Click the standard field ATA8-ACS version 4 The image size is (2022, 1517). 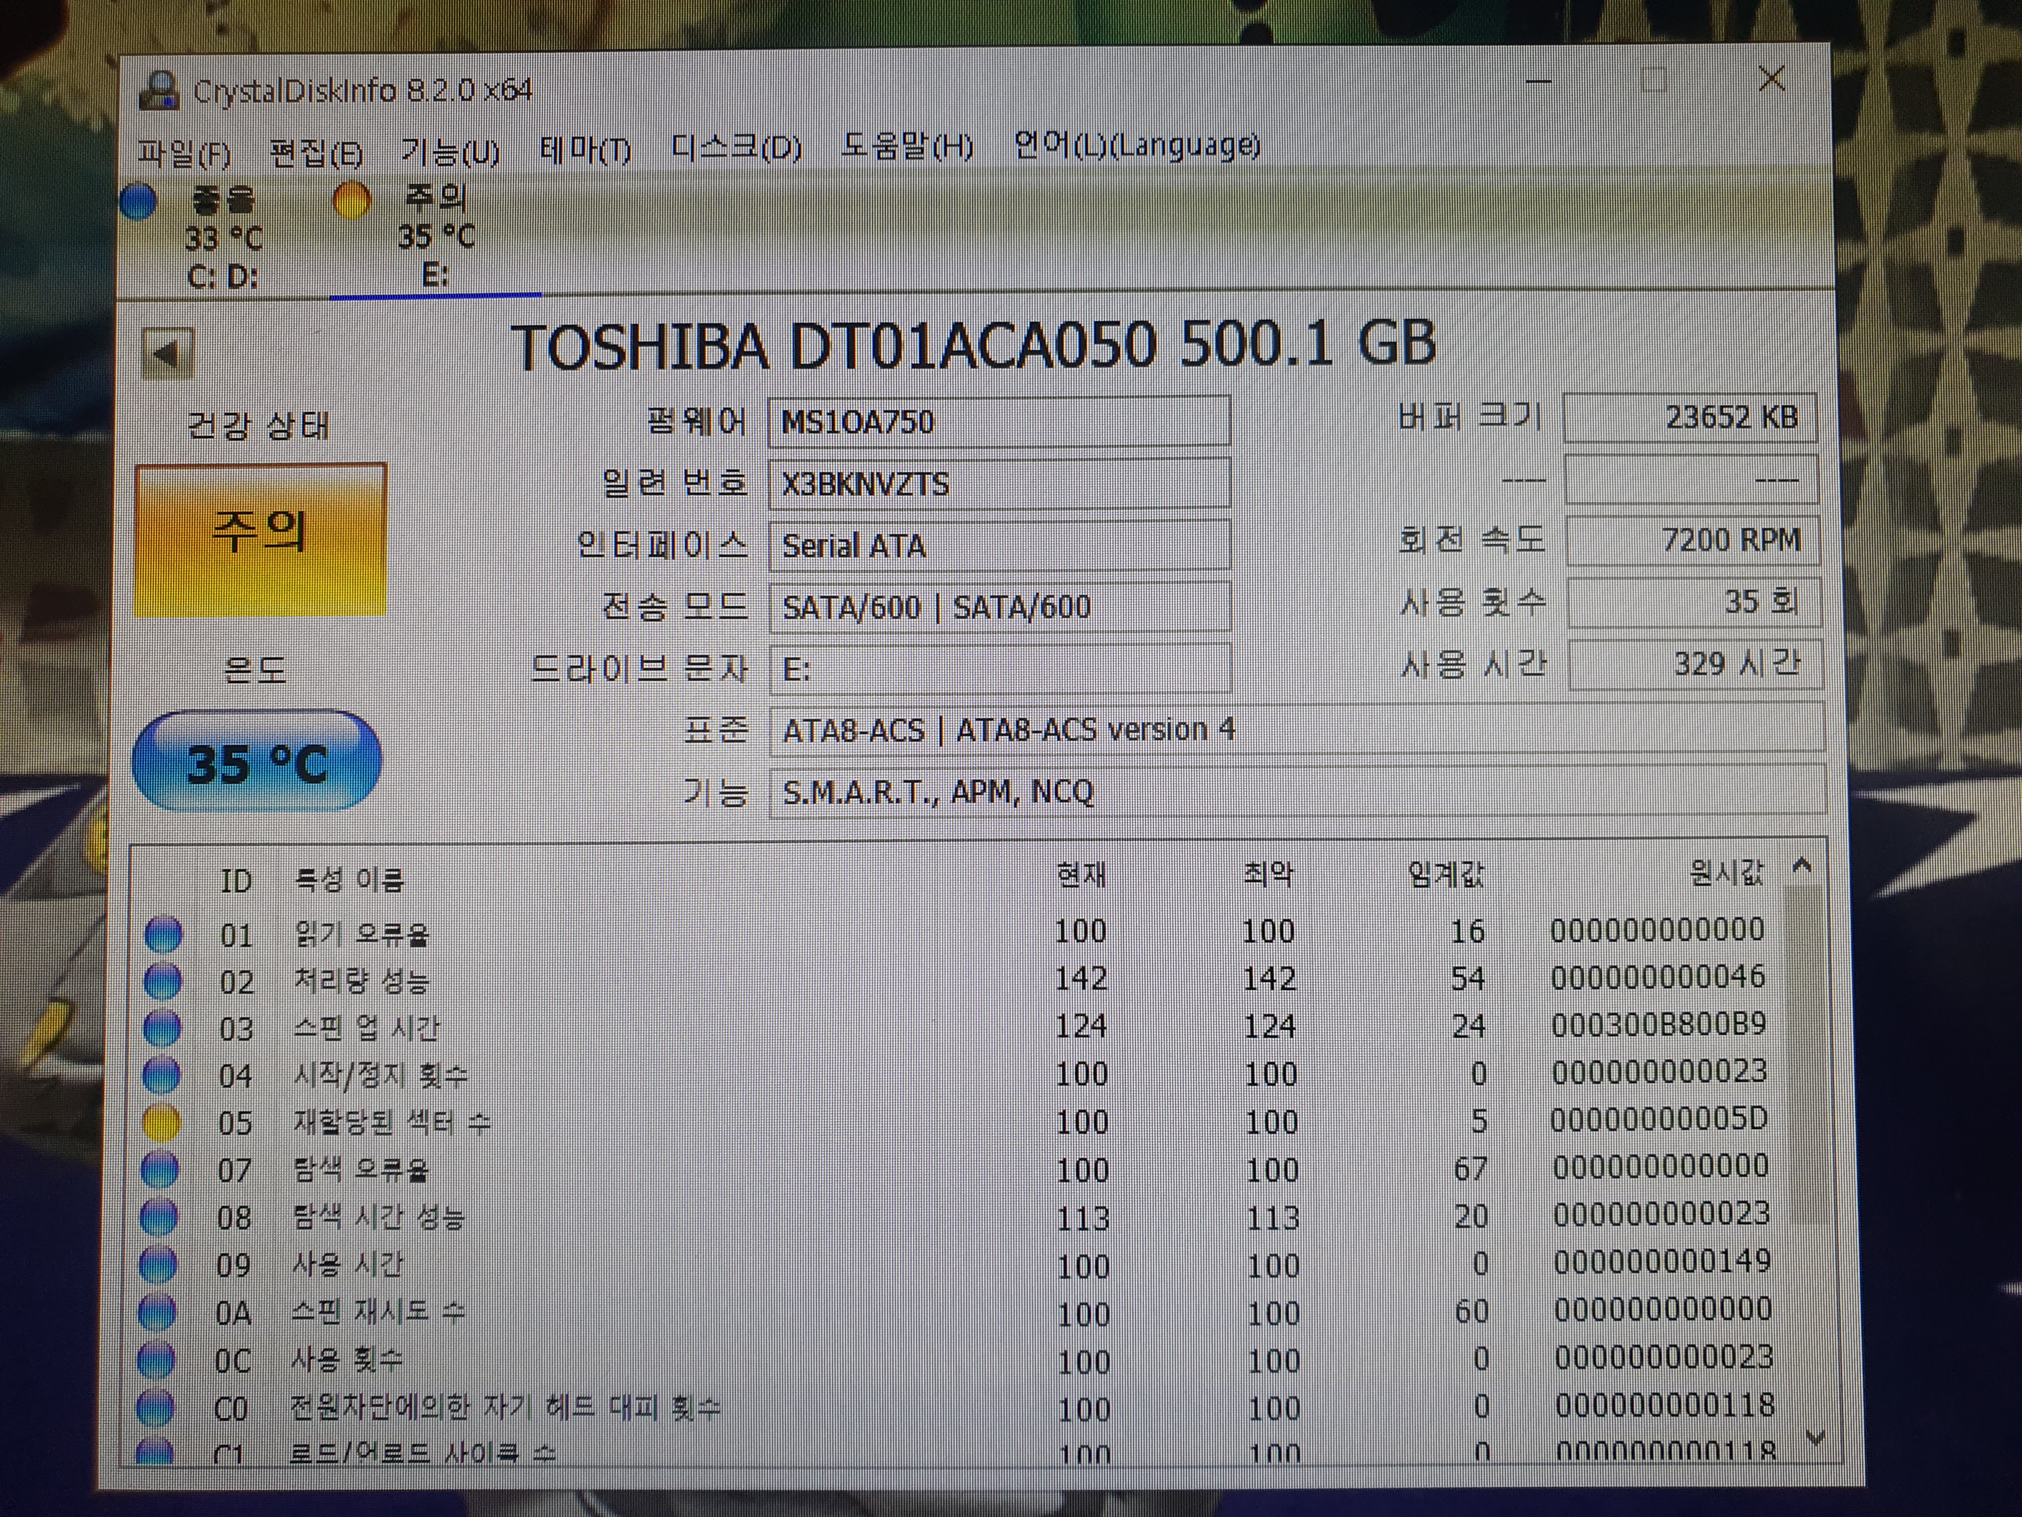(x=1297, y=729)
